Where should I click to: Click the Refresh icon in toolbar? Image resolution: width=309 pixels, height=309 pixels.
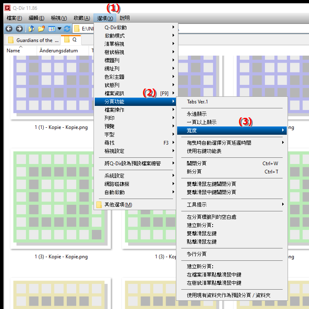point(67,29)
